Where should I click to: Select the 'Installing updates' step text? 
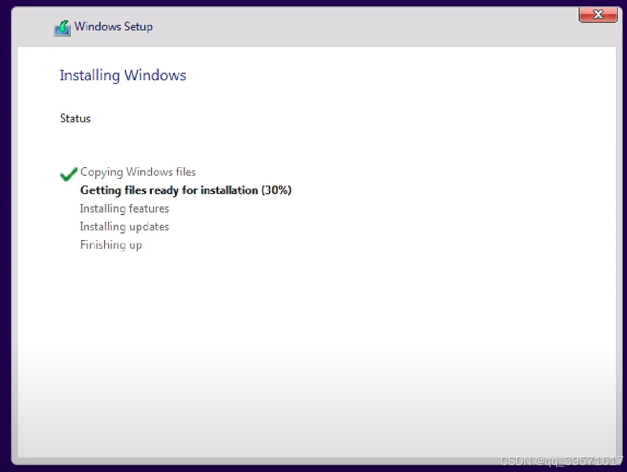tap(125, 226)
